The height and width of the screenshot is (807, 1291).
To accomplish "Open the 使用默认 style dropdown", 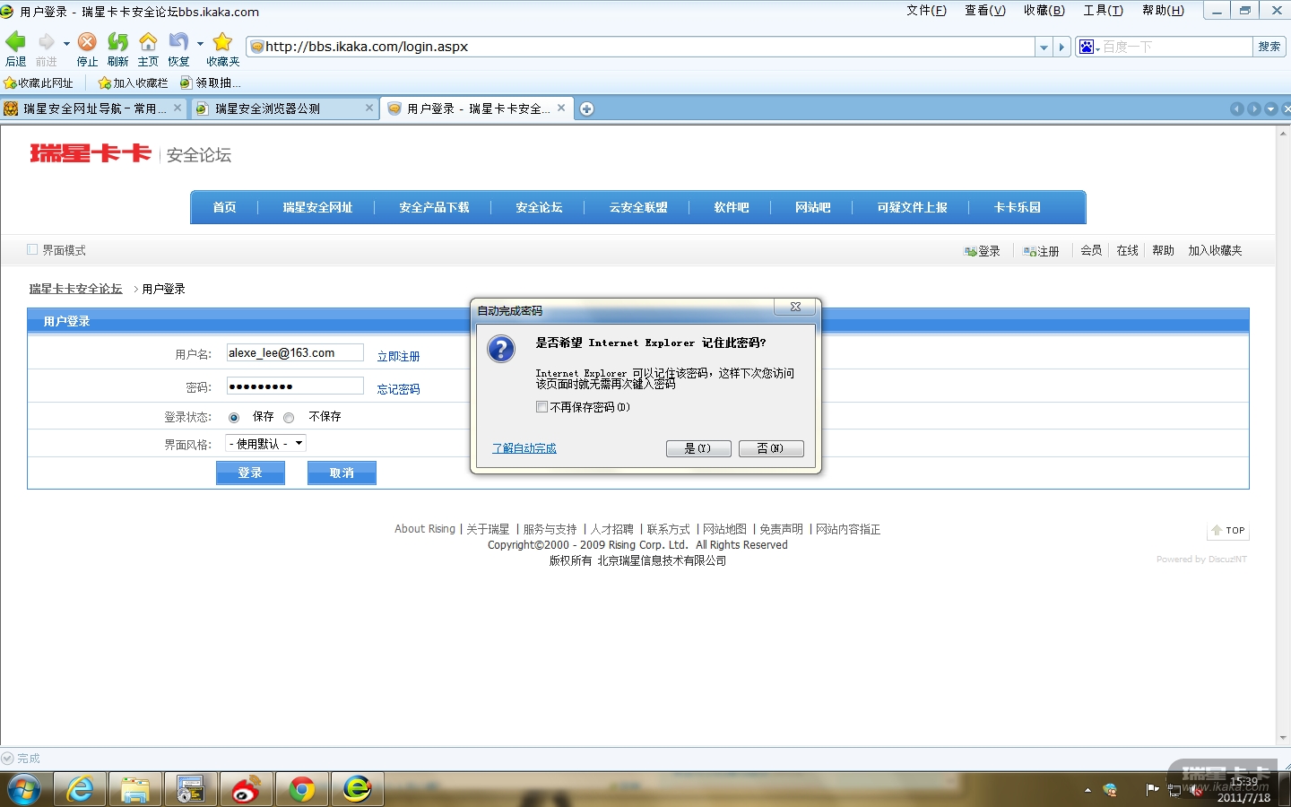I will pyautogui.click(x=265, y=444).
